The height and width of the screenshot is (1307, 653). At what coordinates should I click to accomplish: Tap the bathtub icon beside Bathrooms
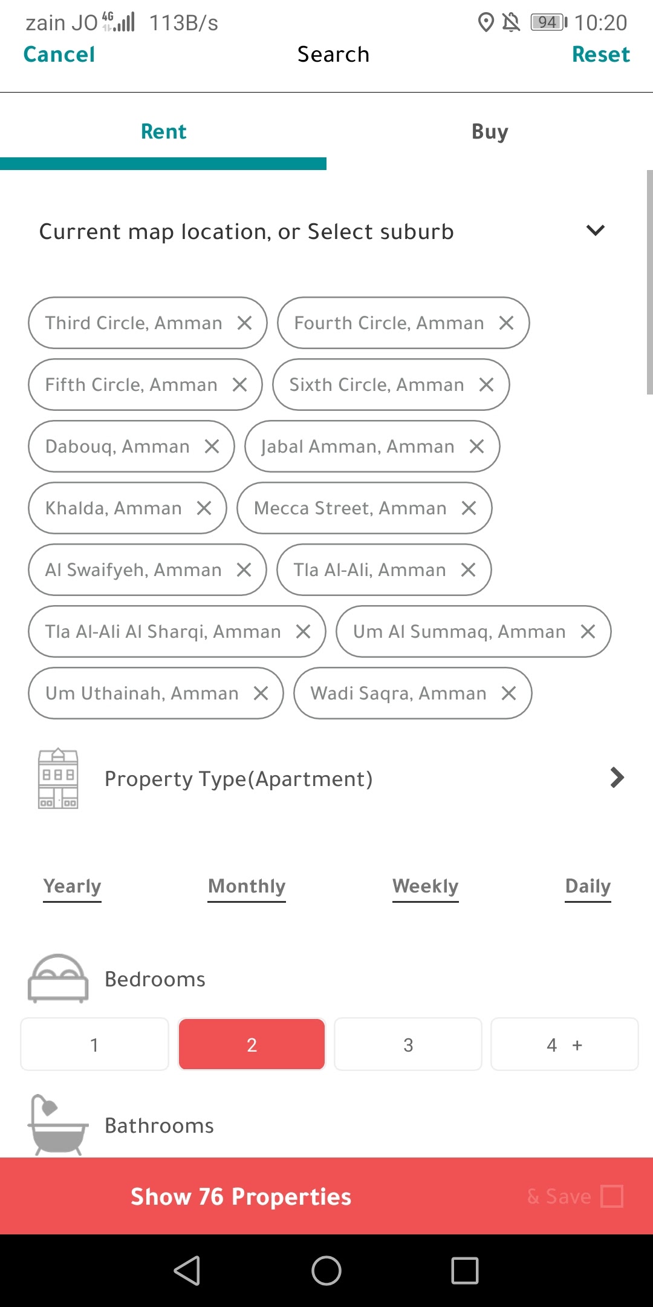(58, 1125)
